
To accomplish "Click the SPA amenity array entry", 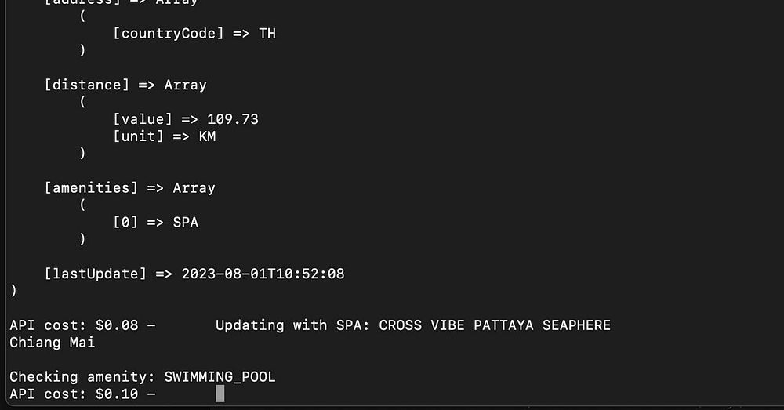I will [186, 223].
